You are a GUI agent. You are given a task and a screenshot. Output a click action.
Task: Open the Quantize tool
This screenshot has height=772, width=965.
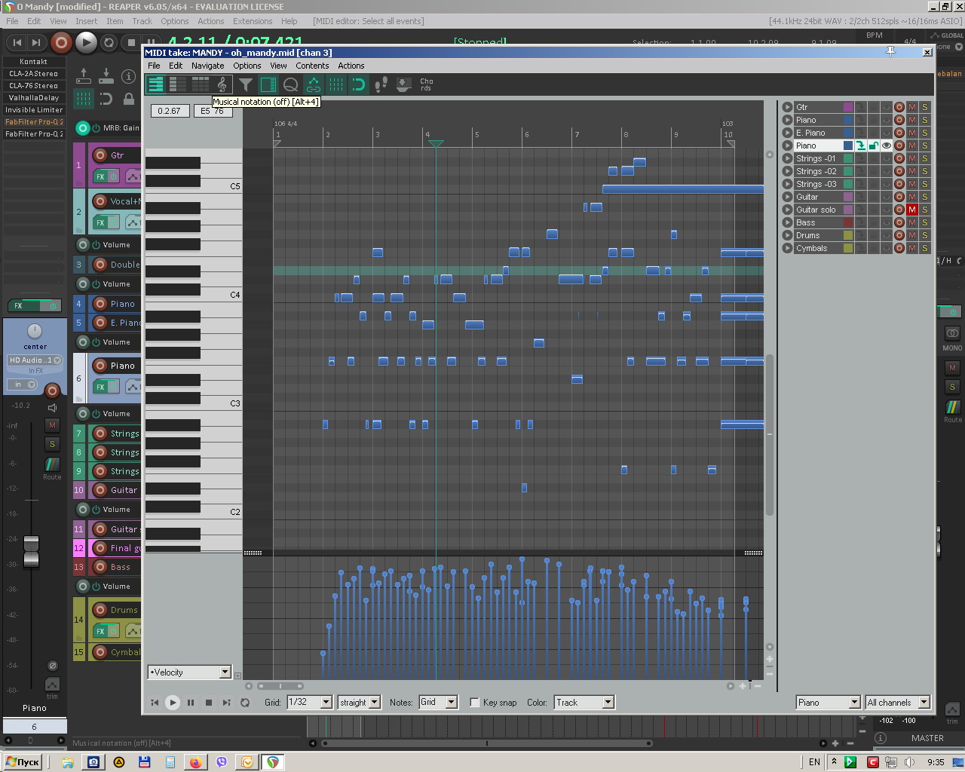pos(290,84)
